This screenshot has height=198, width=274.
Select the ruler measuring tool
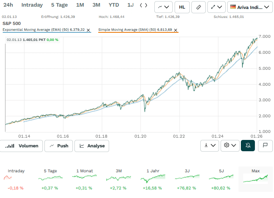198,7
